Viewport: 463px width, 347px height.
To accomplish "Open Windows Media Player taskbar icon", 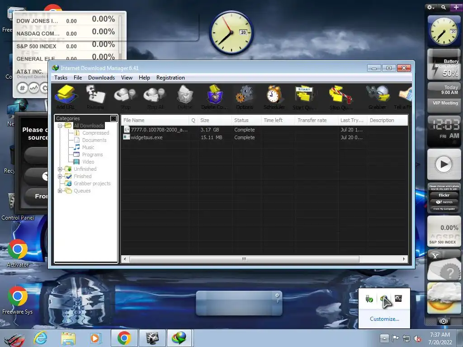I will 95,338.
